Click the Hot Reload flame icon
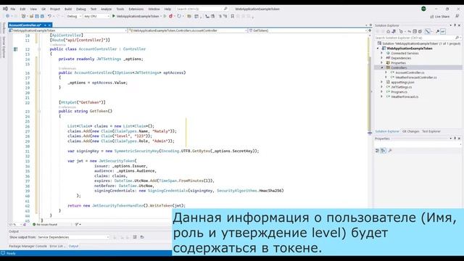Screen dimensions: 464x261 click(x=171, y=16)
